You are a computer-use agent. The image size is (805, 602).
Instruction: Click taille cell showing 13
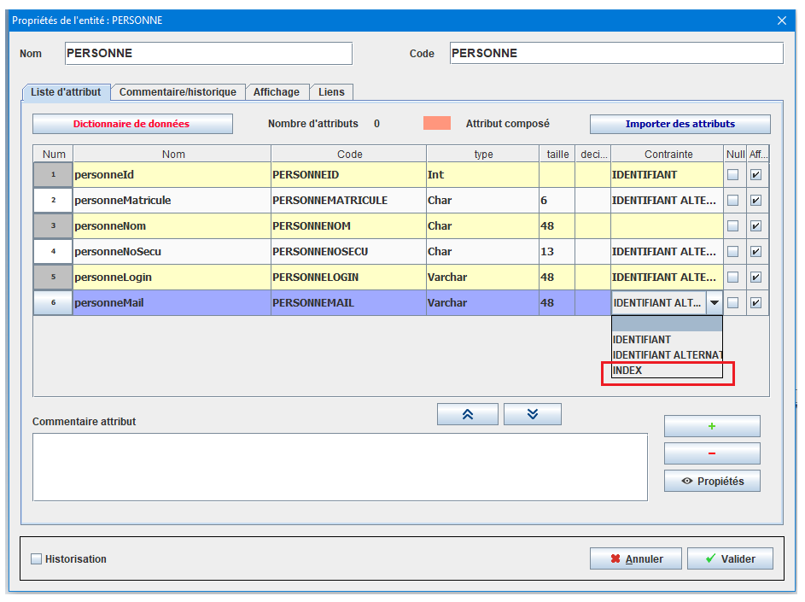point(557,252)
